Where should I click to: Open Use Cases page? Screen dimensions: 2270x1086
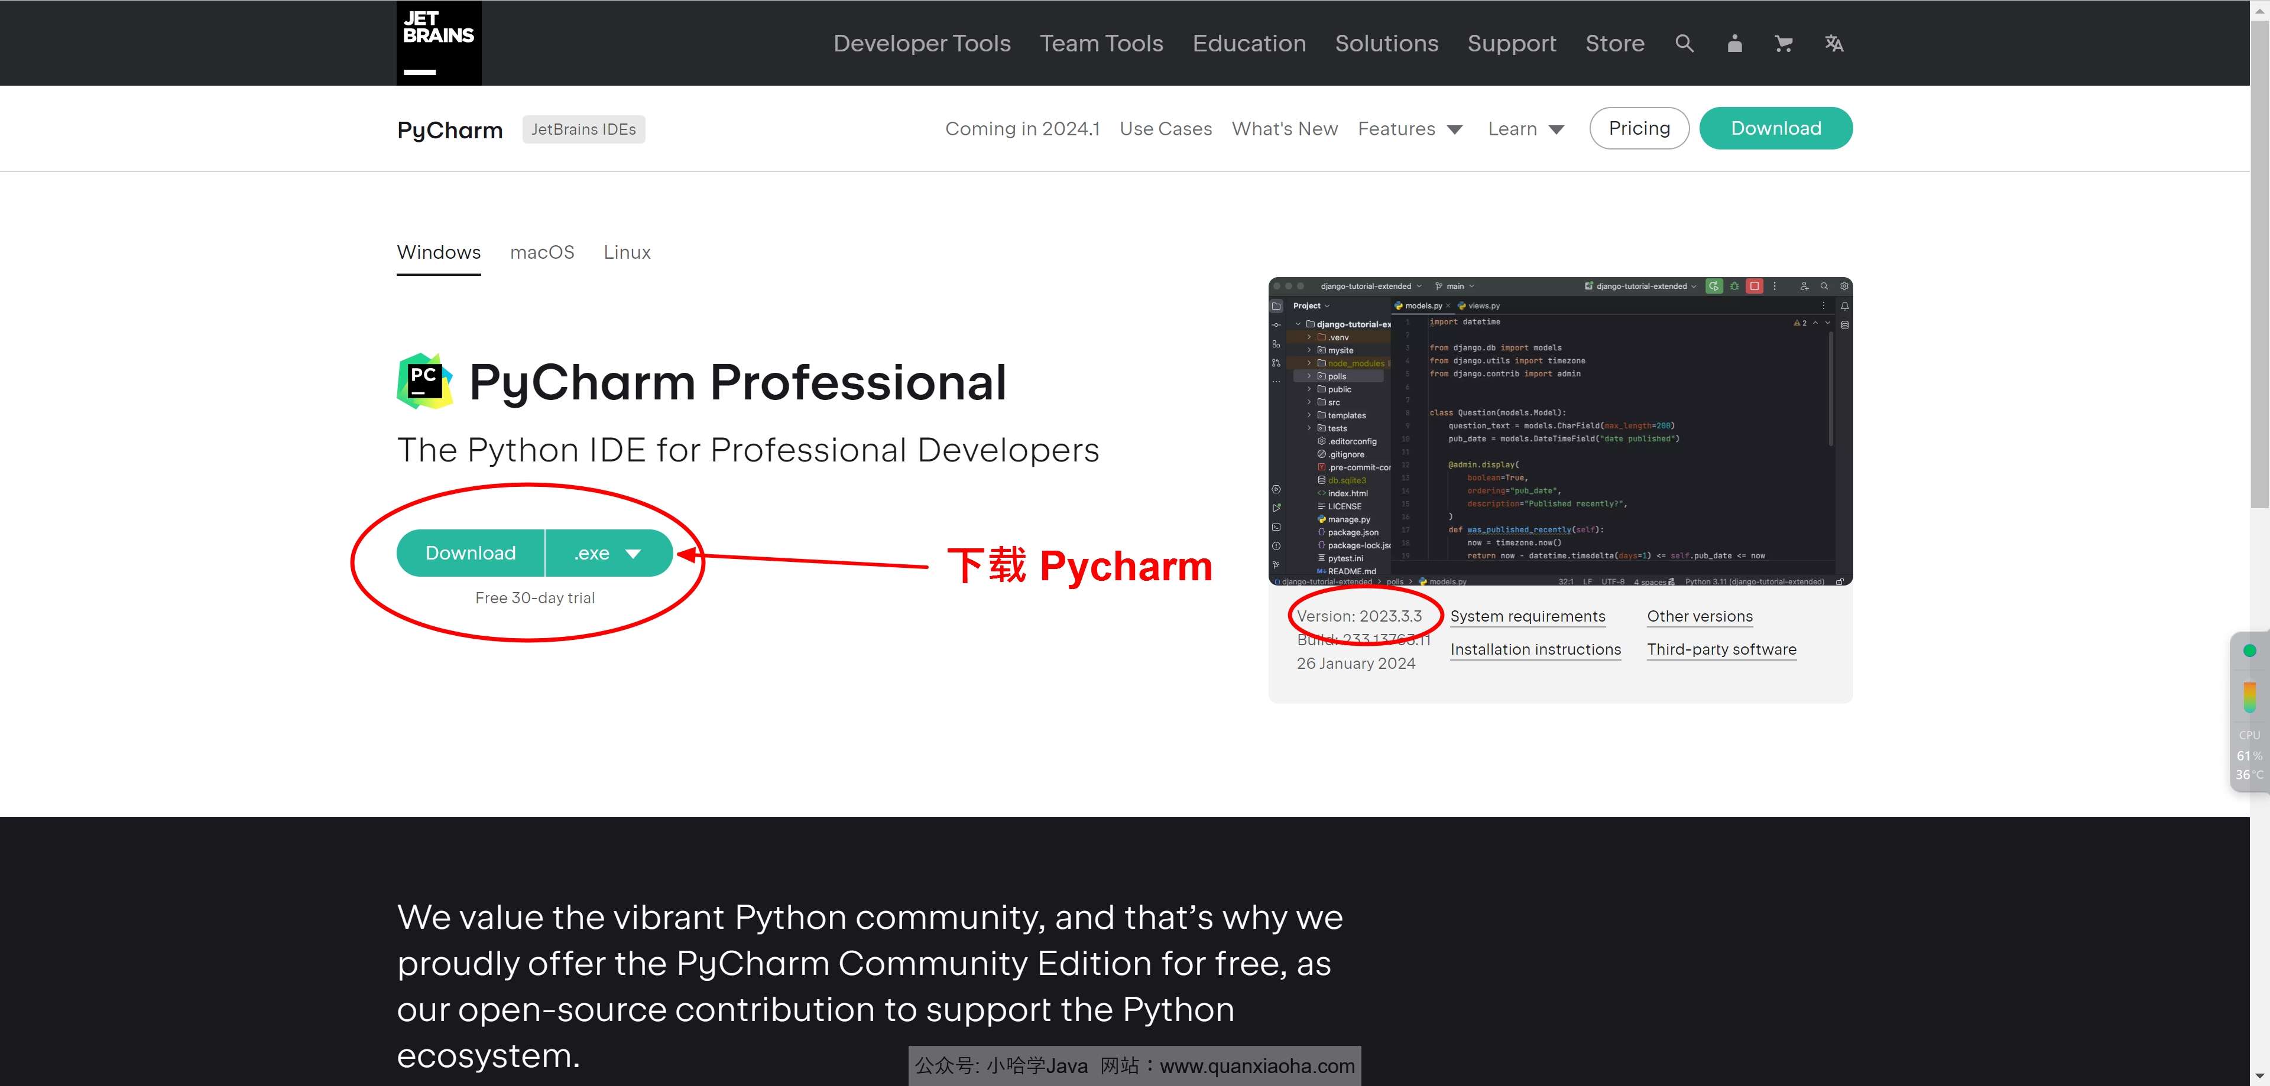coord(1165,129)
